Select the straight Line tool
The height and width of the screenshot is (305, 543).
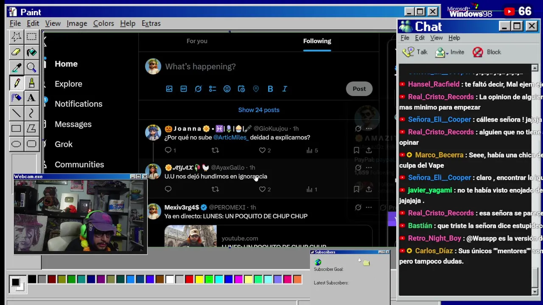(16, 113)
